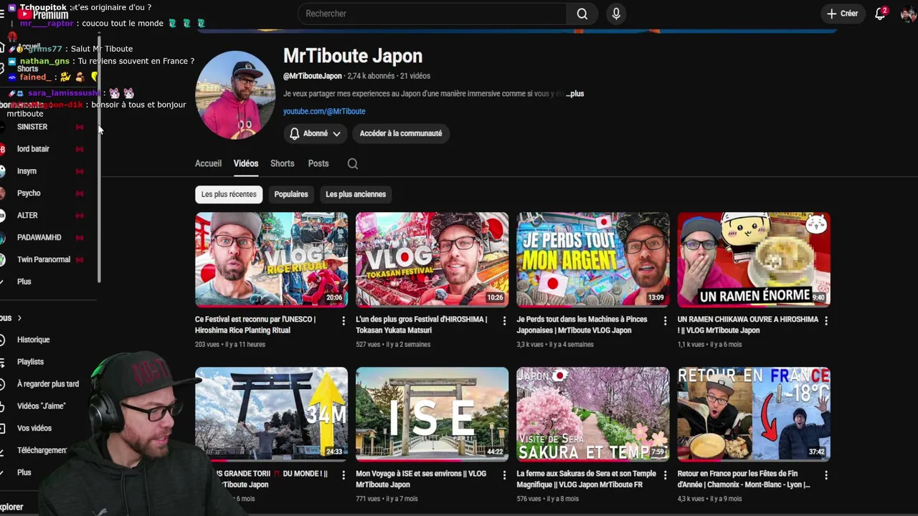
Task: Open the SINISTER subscription channel
Action: [32, 127]
